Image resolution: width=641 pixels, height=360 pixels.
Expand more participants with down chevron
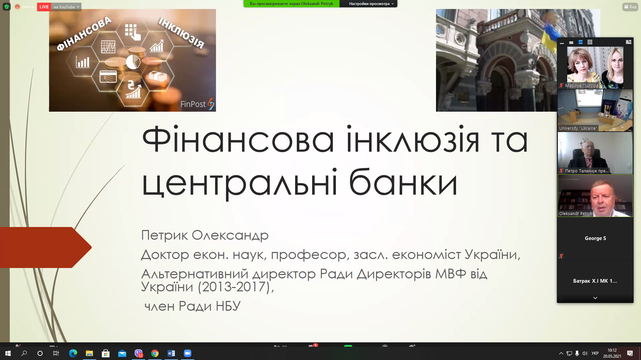point(595,298)
